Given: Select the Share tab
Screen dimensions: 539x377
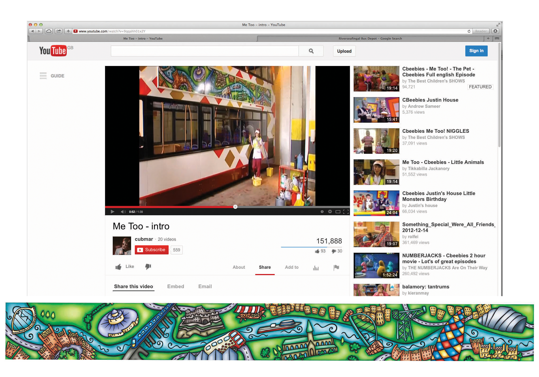Looking at the screenshot, I should [265, 267].
